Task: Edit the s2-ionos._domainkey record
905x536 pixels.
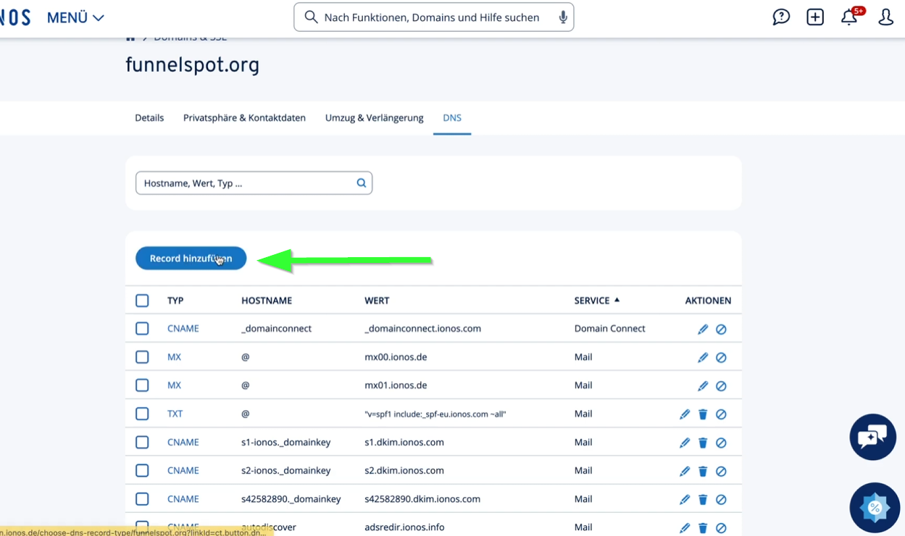Action: [685, 471]
